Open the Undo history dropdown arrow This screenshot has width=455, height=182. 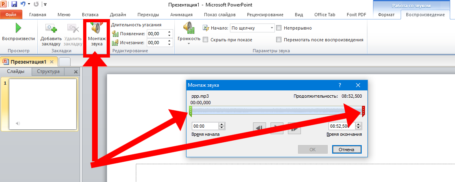coord(29,4)
